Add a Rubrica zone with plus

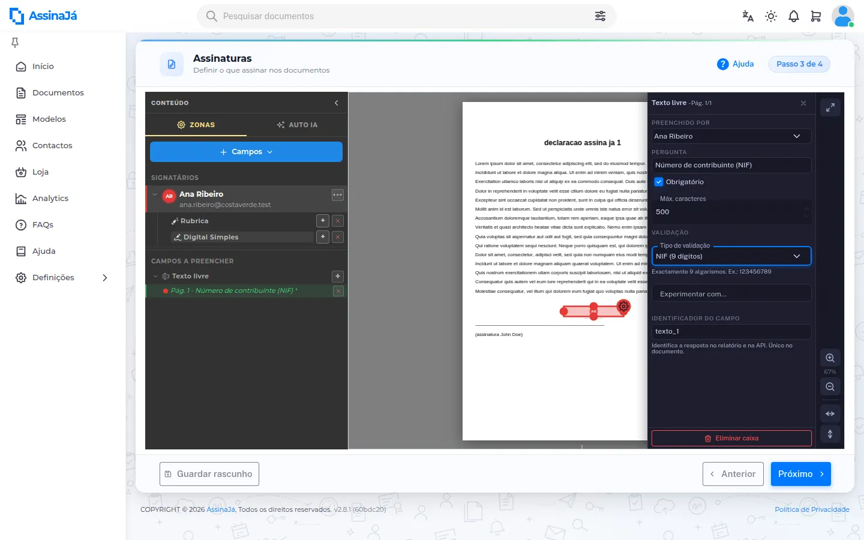323,221
